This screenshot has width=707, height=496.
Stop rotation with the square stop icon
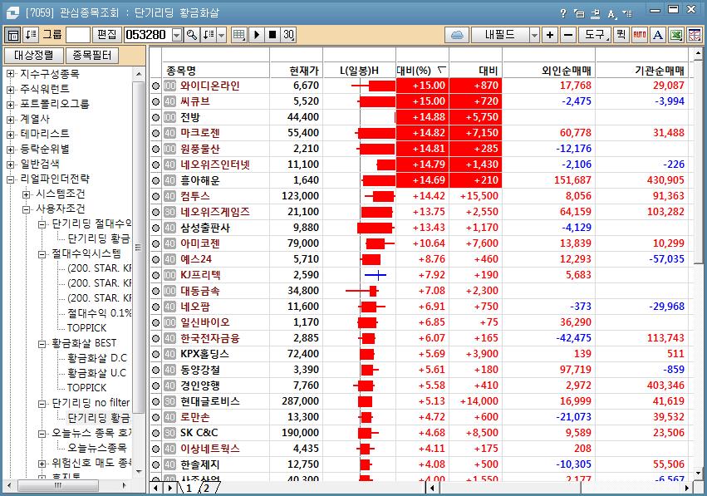(272, 35)
